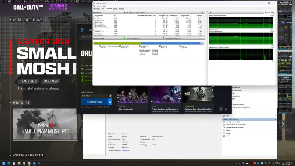295x166 pixels.
Task: Open System Monitor II gadget header
Action: coord(285,2)
